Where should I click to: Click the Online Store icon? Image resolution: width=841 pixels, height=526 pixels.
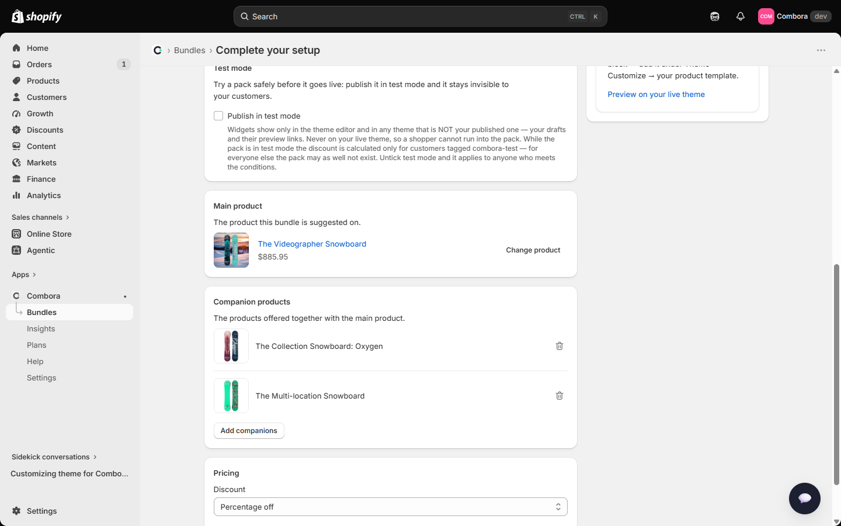point(16,234)
